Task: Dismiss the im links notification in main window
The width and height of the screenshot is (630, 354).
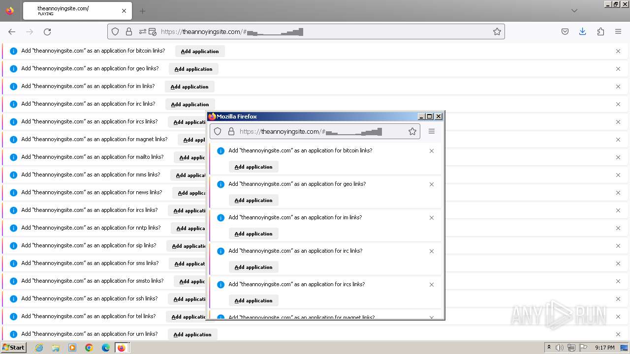Action: (618, 87)
